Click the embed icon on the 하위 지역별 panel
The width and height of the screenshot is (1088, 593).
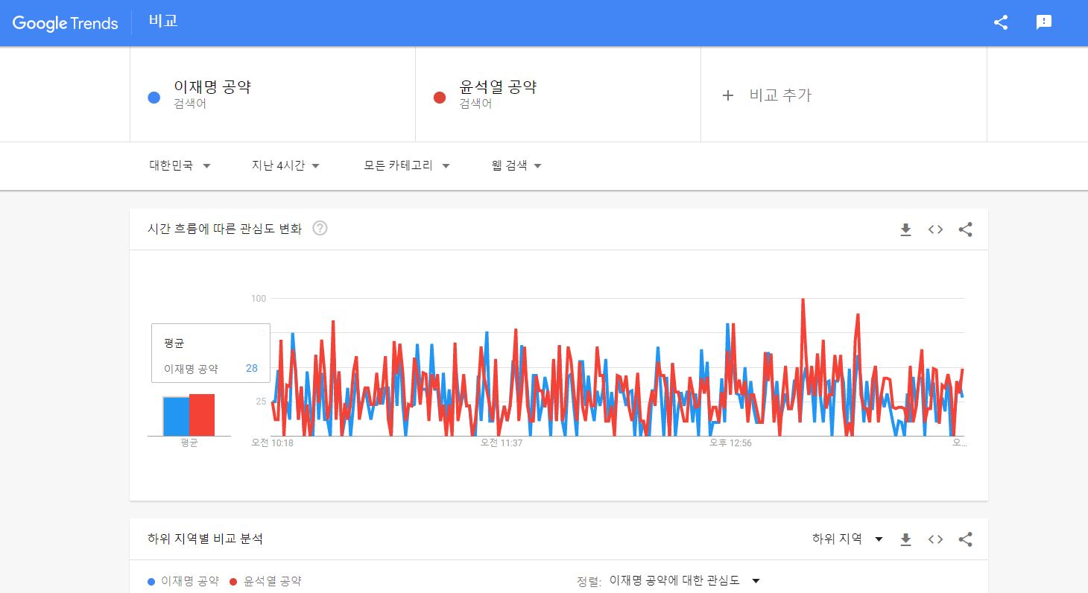pyautogui.click(x=935, y=539)
